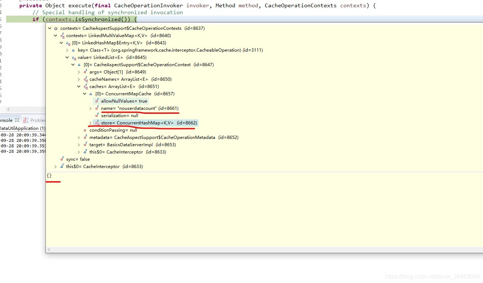Image resolution: width=483 pixels, height=283 pixels.
Task: Collapse the [0]= CacheAspectSupport$CacheOperationContext node
Action: [x=73, y=65]
